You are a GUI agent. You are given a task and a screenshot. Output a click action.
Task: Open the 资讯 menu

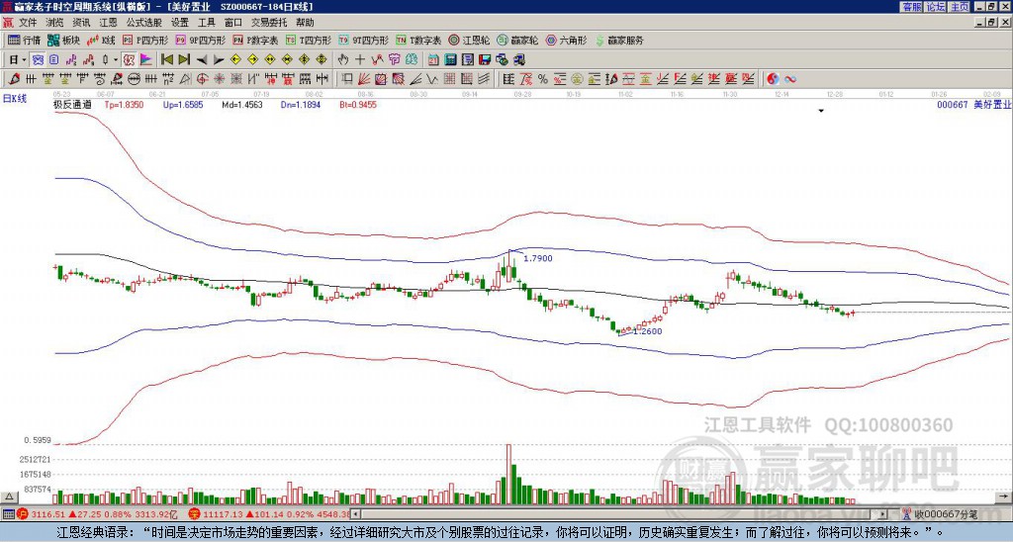tap(81, 23)
